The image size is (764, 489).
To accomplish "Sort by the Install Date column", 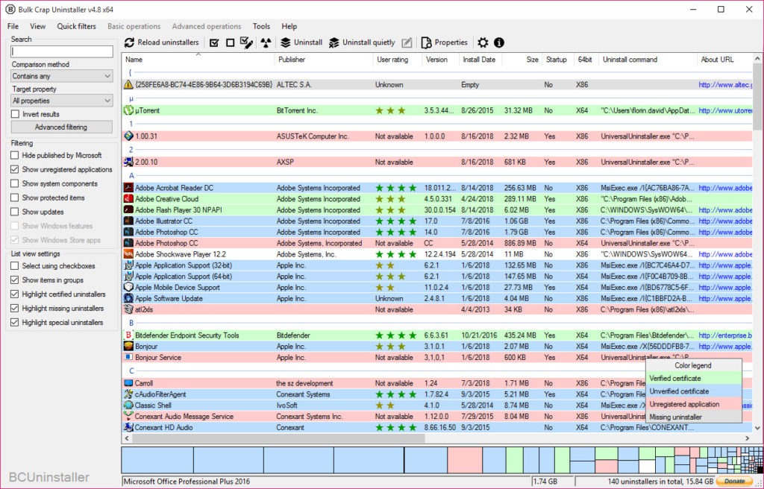I will [480, 60].
